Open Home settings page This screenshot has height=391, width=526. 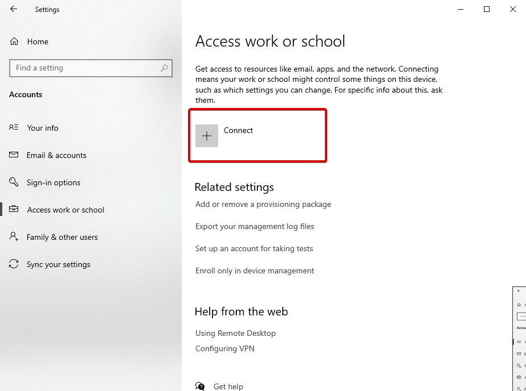(37, 41)
